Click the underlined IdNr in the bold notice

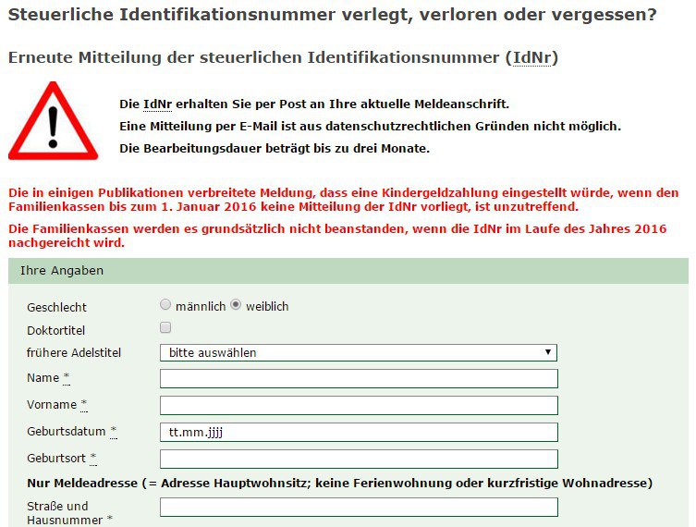coord(157,104)
